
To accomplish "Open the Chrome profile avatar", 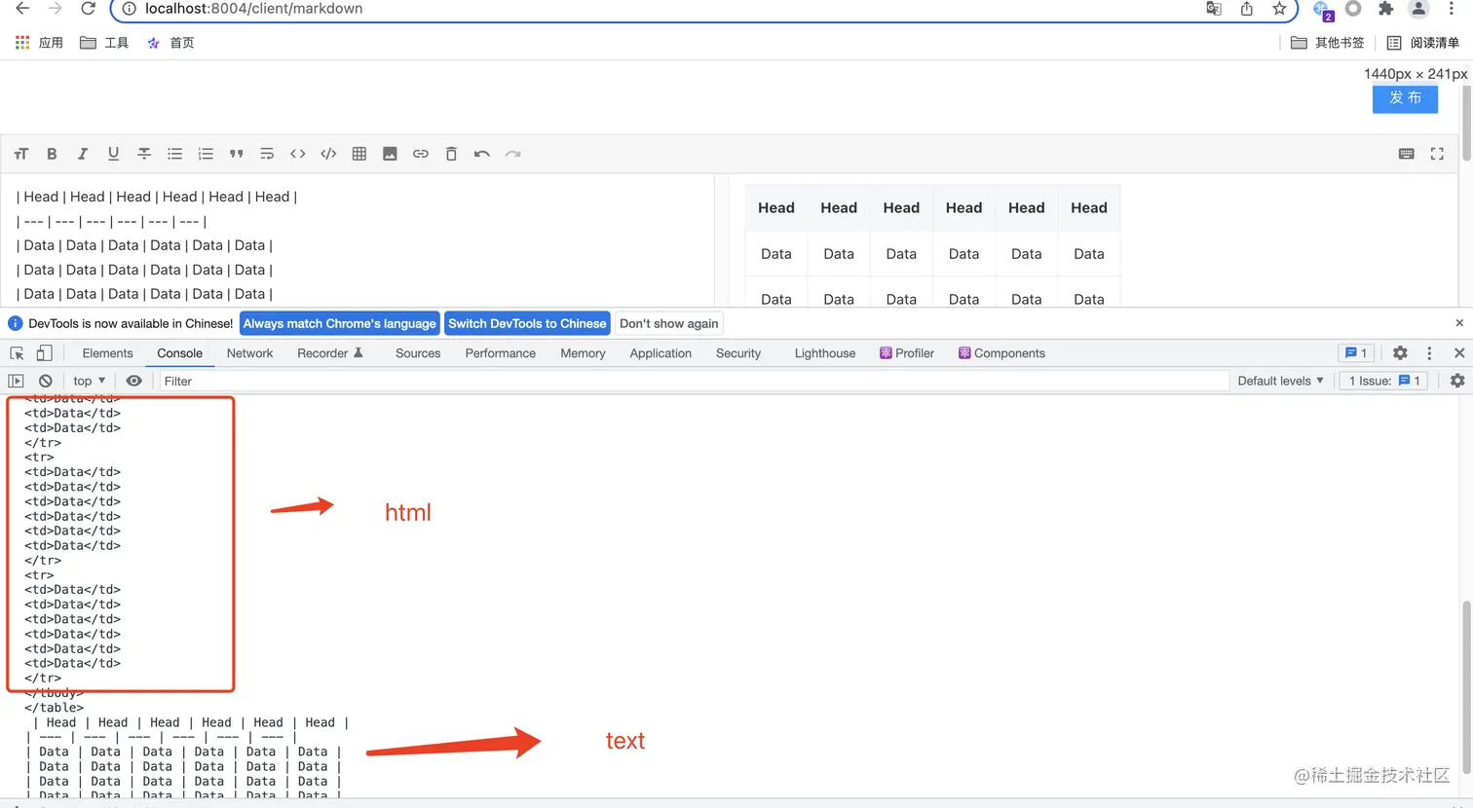I will click(x=1418, y=9).
